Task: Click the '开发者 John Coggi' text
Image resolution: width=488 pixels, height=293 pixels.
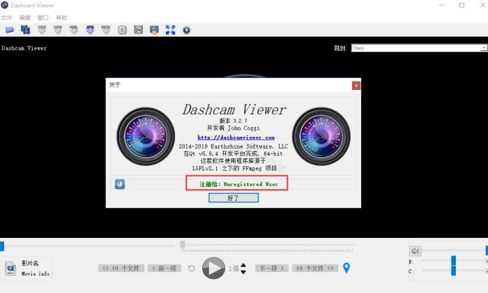Action: point(234,128)
